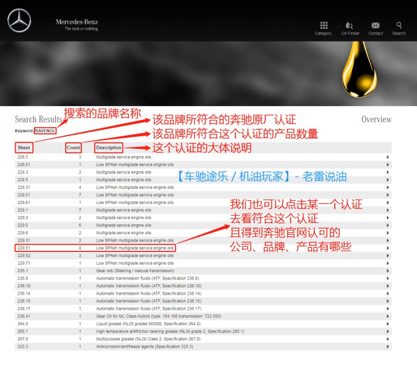Viewport: 417px width, 369px height.
Task: Select sheet number 236.8
Action: click(x=22, y=278)
